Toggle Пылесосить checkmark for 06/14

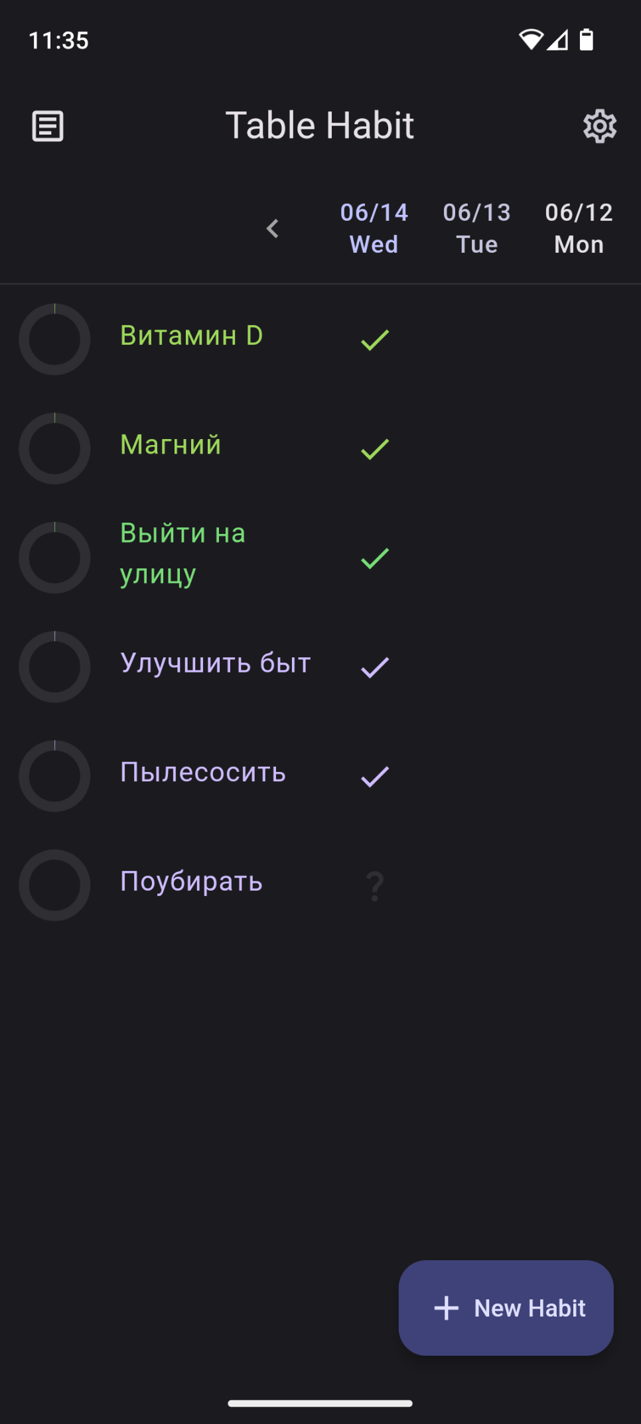coord(375,776)
